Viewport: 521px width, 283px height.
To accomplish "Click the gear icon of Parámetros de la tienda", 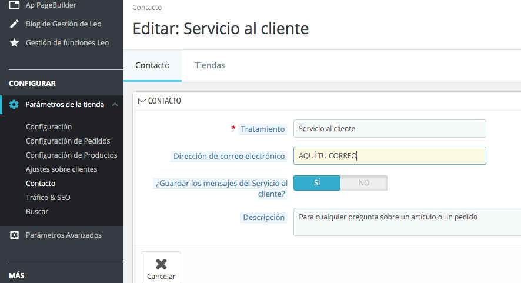I will coord(14,104).
